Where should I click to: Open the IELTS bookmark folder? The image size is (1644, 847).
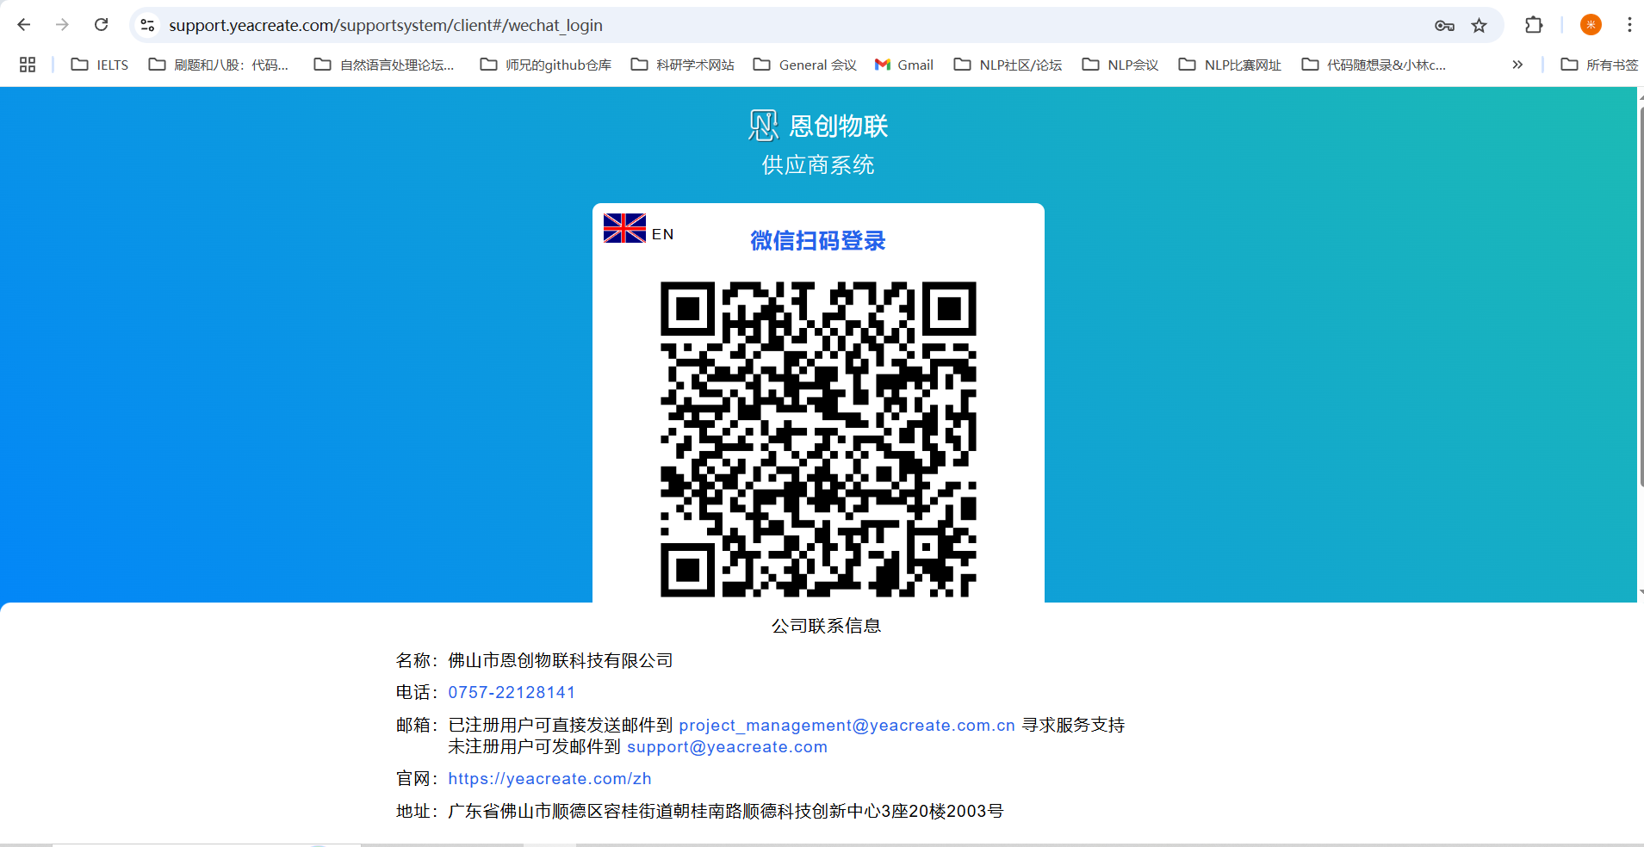[100, 65]
